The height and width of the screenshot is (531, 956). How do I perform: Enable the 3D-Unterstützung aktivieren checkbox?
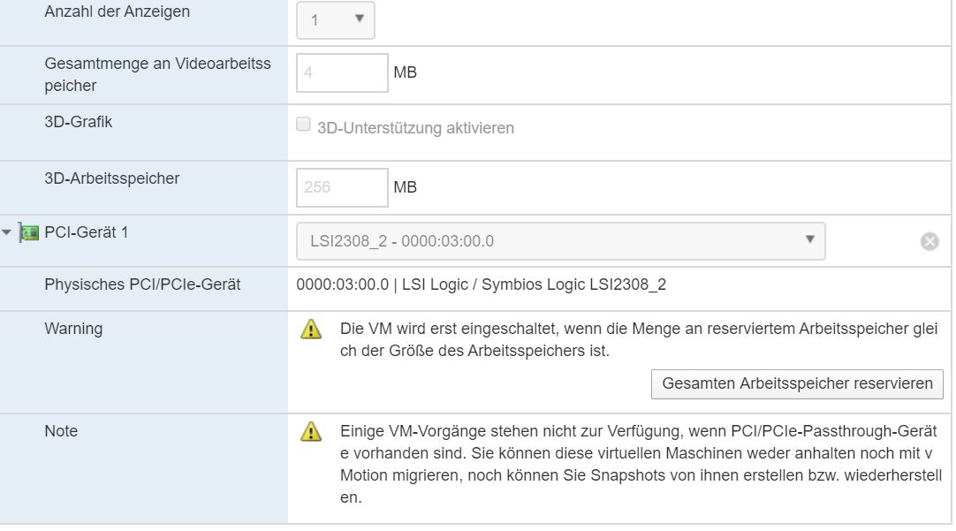point(304,125)
